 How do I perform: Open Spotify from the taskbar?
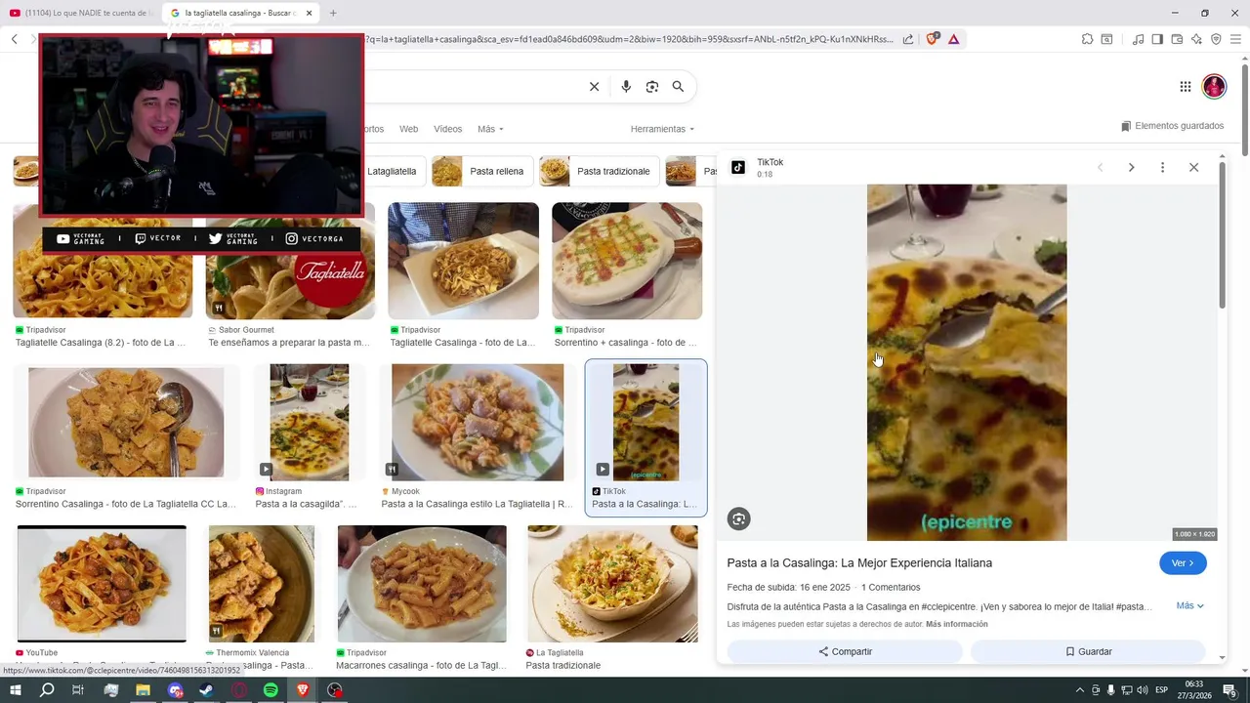coord(271,690)
